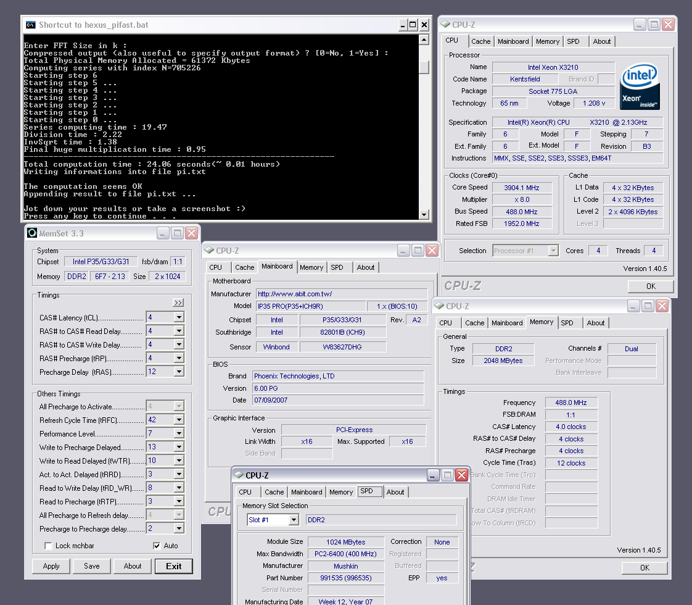Screen dimensions: 692x605
Task: Click the command prompt window icon
Action: pos(30,25)
